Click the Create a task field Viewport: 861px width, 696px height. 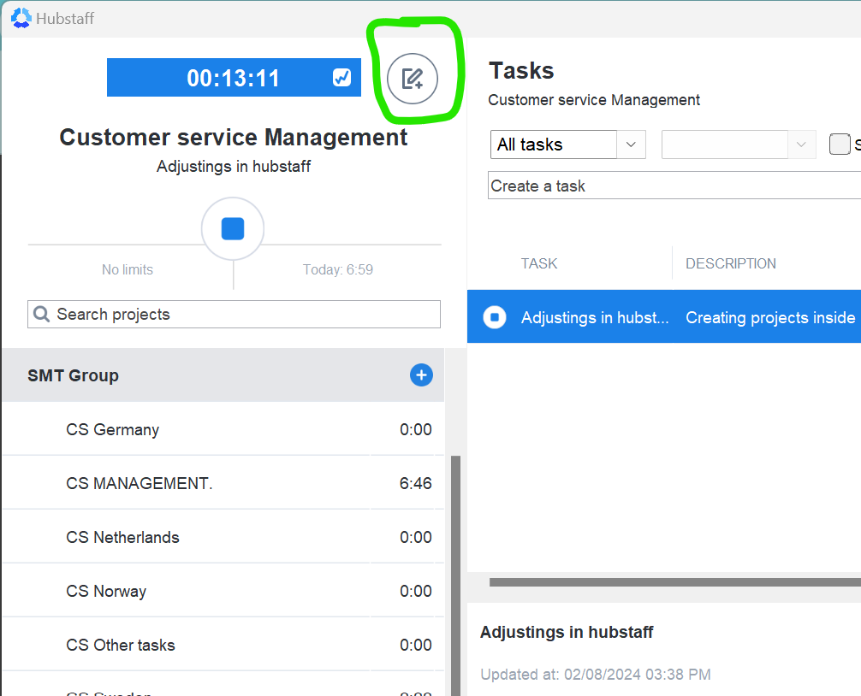pyautogui.click(x=672, y=186)
